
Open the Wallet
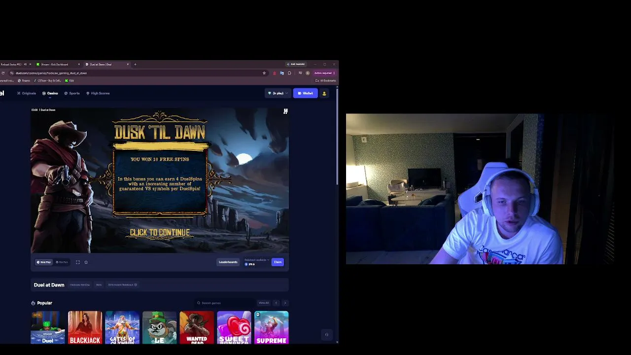pos(306,93)
